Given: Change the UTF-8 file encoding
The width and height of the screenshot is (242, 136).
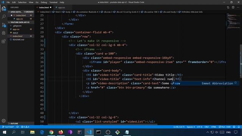Looking at the screenshot, I should [199, 127].
